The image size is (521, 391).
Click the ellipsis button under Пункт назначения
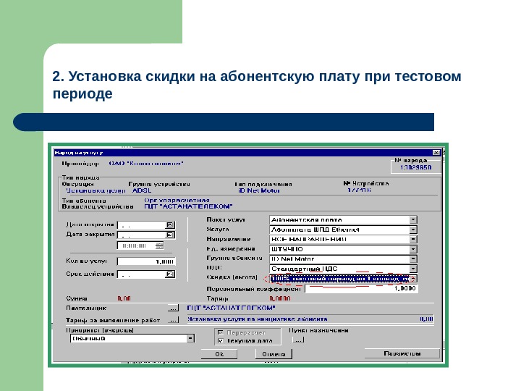(x=298, y=340)
